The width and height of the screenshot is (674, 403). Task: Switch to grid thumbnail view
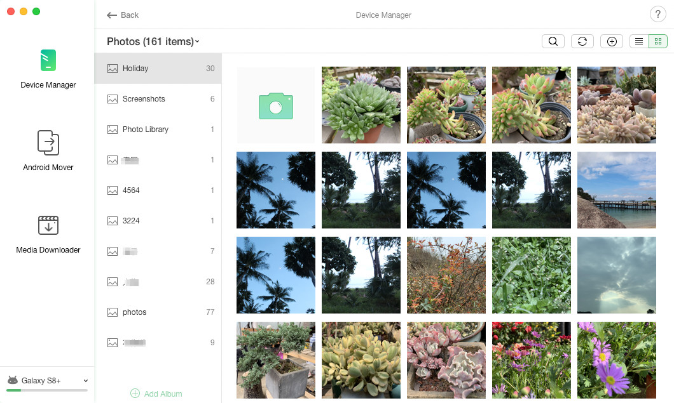coord(658,41)
